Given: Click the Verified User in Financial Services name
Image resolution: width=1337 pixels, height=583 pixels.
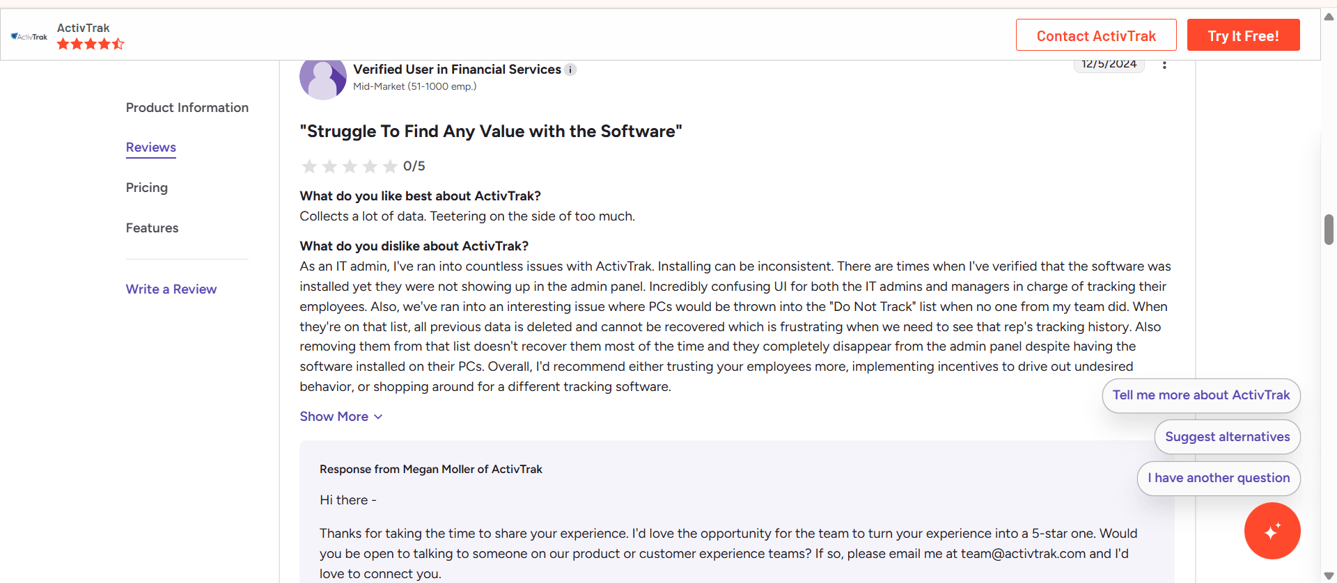Looking at the screenshot, I should (457, 70).
